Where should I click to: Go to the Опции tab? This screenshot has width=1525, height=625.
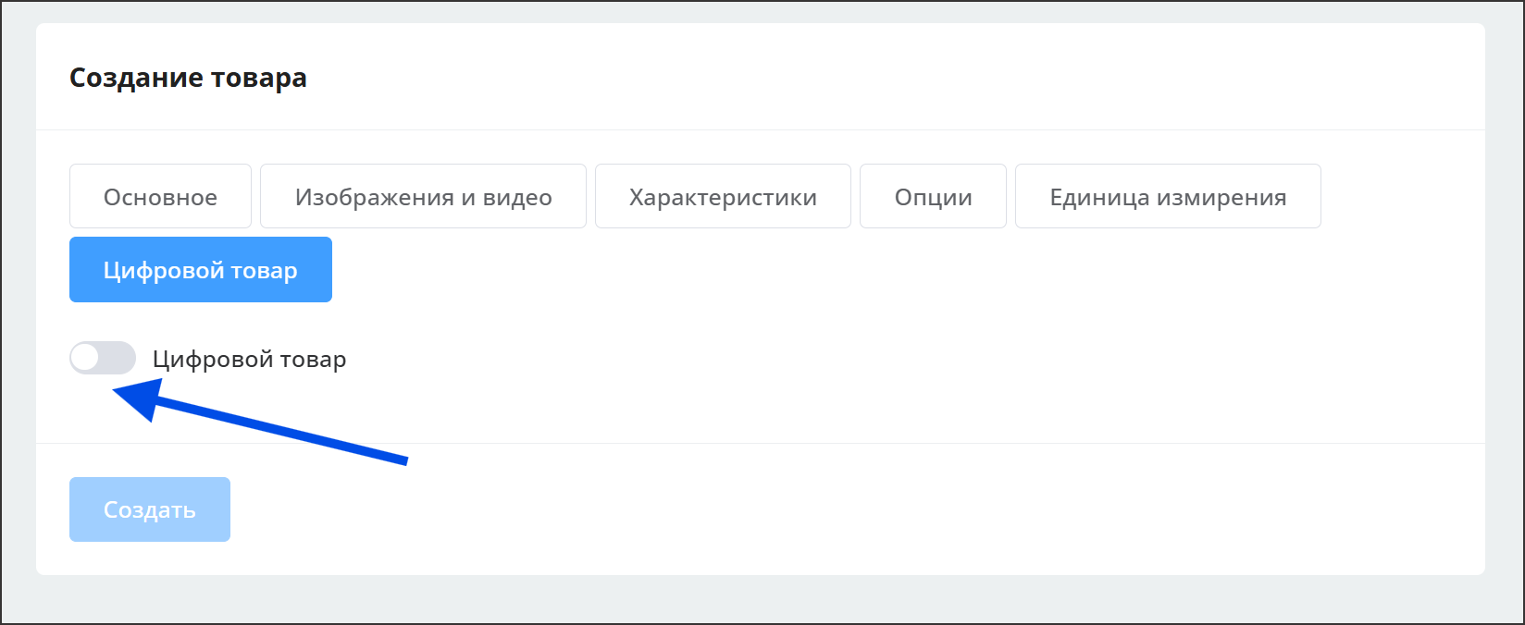933,196
